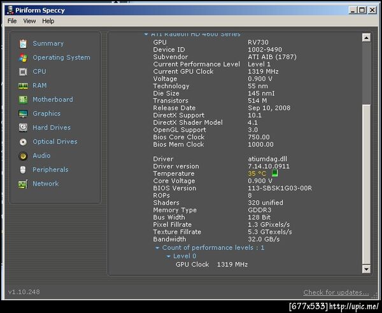Minimize the Speccy window
The width and height of the screenshot is (382, 313).
pyautogui.click(x=353, y=10)
